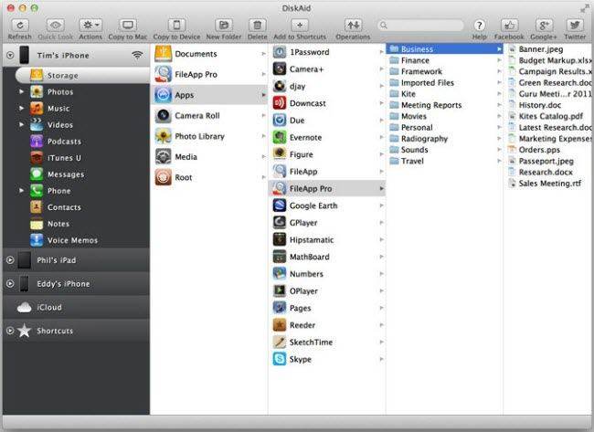The width and height of the screenshot is (594, 432).
Task: Select the file Sales Meeting.rtf
Action: click(549, 184)
